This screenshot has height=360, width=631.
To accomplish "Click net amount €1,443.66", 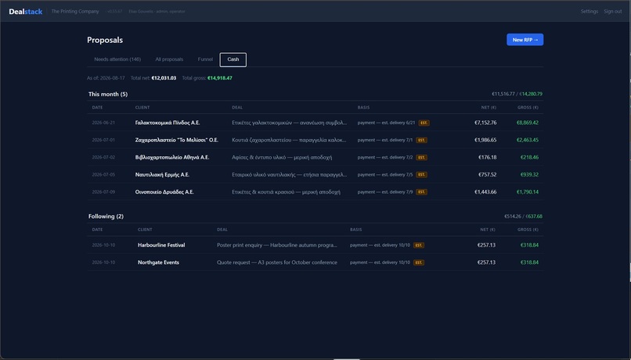I will [485, 192].
